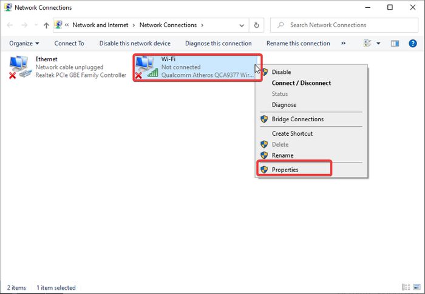Expand the Organize dropdown menu
This screenshot has width=425, height=294.
coord(24,44)
